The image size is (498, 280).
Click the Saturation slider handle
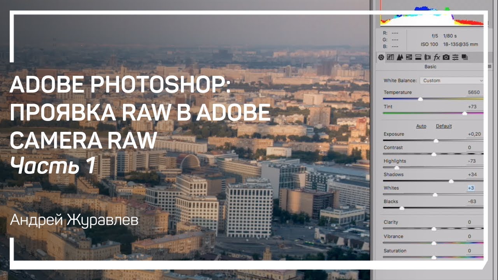(434, 257)
